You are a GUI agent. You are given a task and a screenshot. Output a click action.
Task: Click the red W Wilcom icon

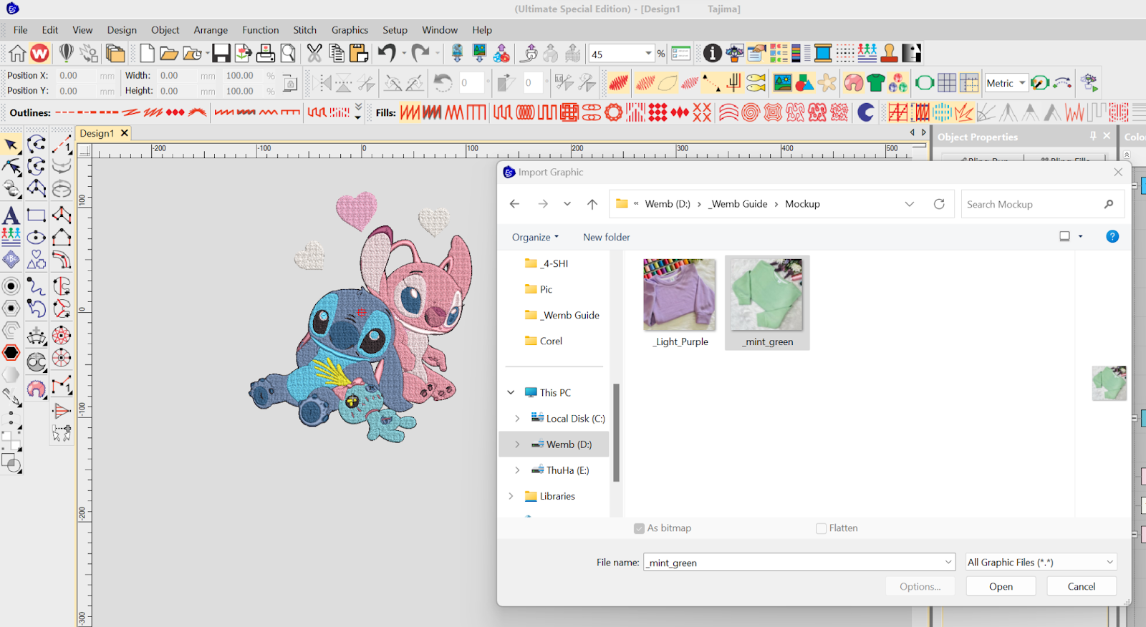coord(40,53)
